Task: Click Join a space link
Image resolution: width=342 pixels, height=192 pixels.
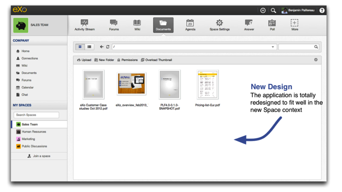Action: click(39, 156)
